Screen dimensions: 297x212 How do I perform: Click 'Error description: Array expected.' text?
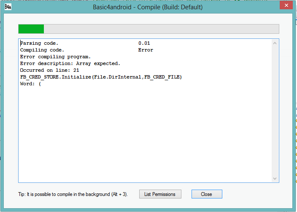70,63
